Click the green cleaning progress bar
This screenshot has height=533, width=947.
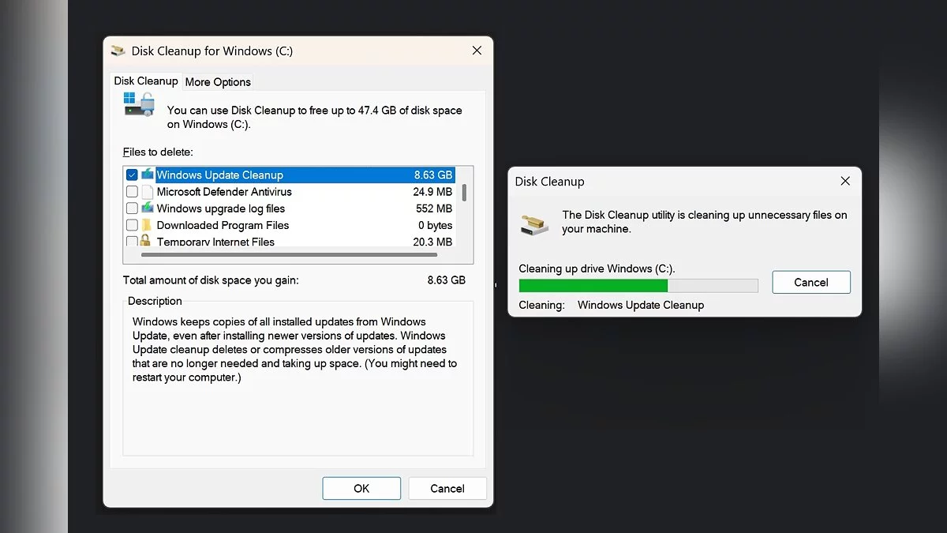[x=638, y=286]
